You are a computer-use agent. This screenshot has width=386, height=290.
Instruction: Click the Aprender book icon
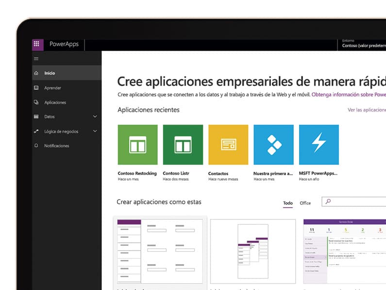(x=36, y=88)
